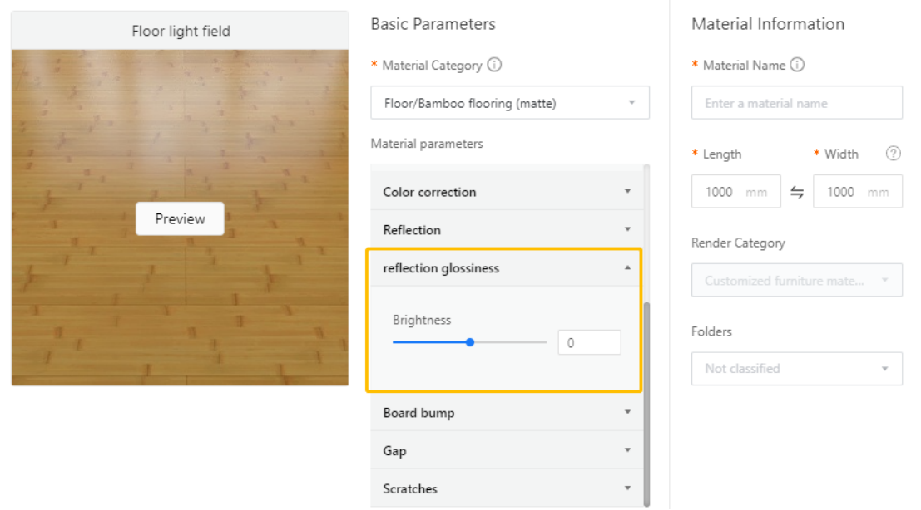The height and width of the screenshot is (510, 921).
Task: Expand the Gap parameters section
Action: pyautogui.click(x=506, y=451)
